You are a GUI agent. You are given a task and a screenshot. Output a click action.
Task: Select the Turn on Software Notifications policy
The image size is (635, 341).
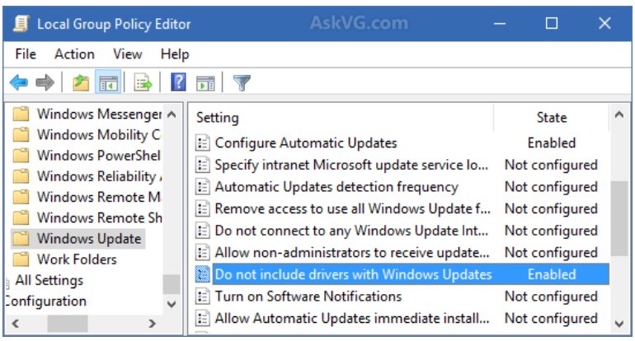click(x=308, y=296)
